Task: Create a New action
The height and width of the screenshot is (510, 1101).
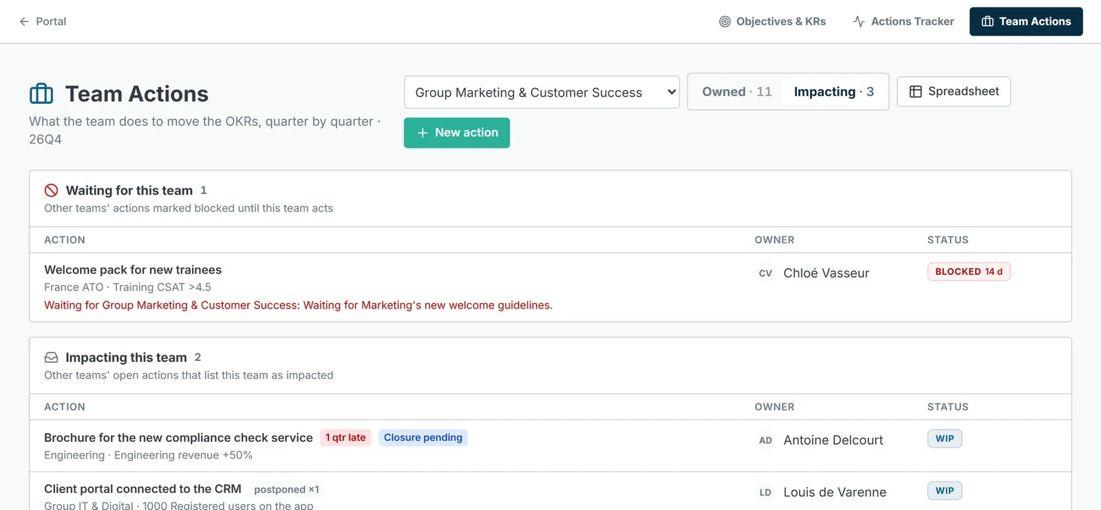Action: (457, 133)
